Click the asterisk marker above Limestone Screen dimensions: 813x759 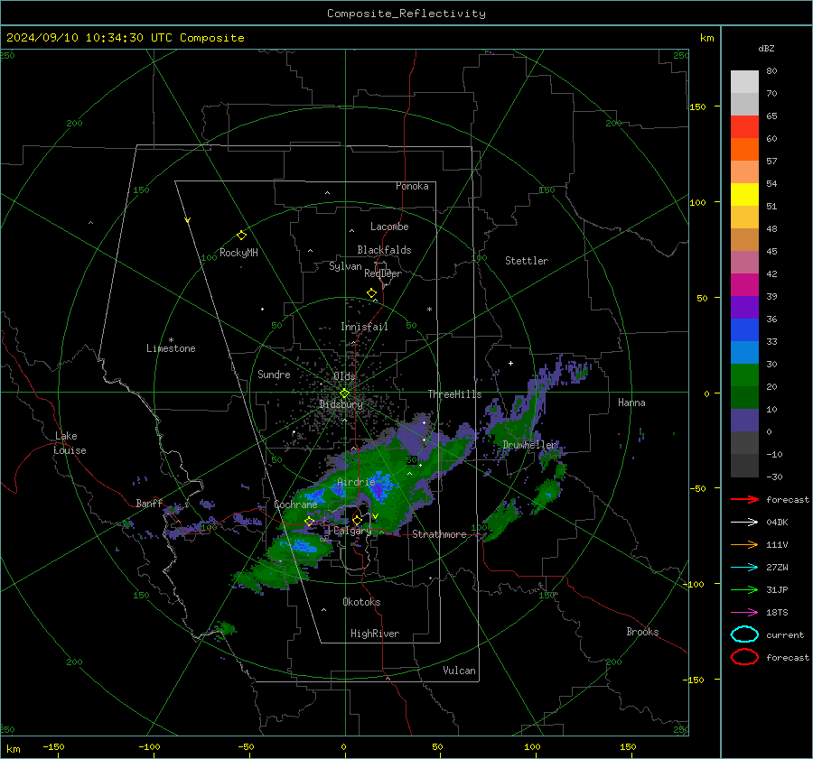171,340
